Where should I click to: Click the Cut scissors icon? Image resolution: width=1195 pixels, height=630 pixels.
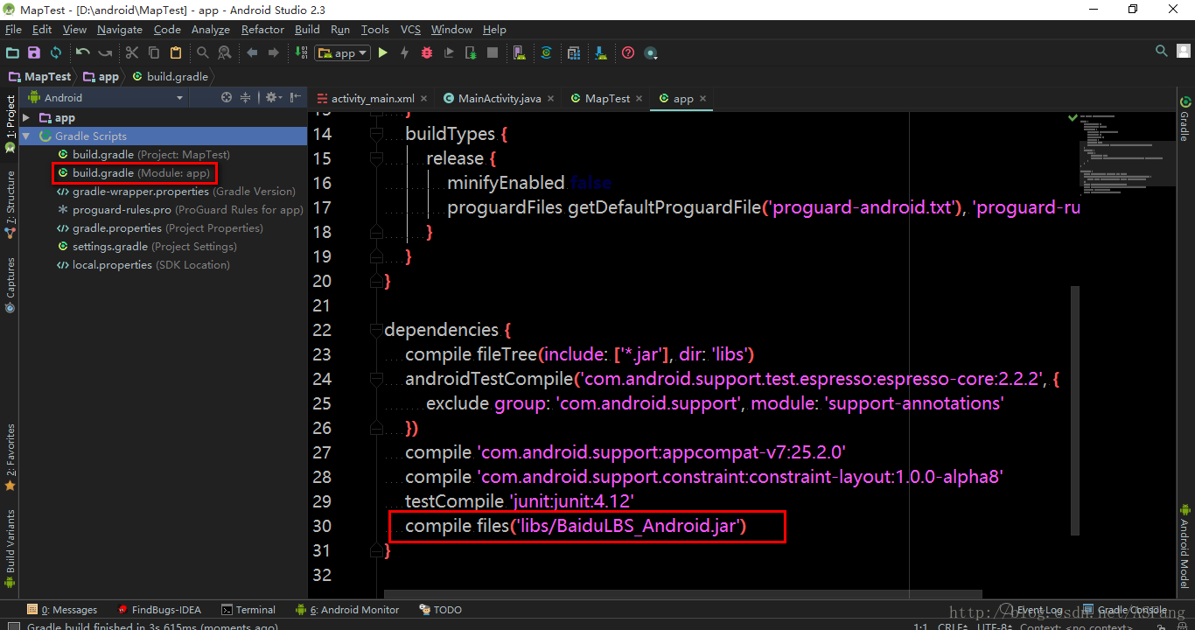click(132, 52)
